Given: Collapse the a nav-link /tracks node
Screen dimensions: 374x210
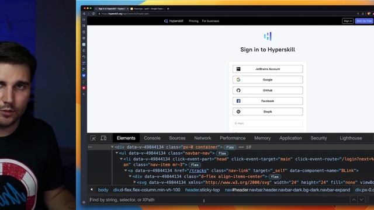Looking at the screenshot, I should pos(126,170).
